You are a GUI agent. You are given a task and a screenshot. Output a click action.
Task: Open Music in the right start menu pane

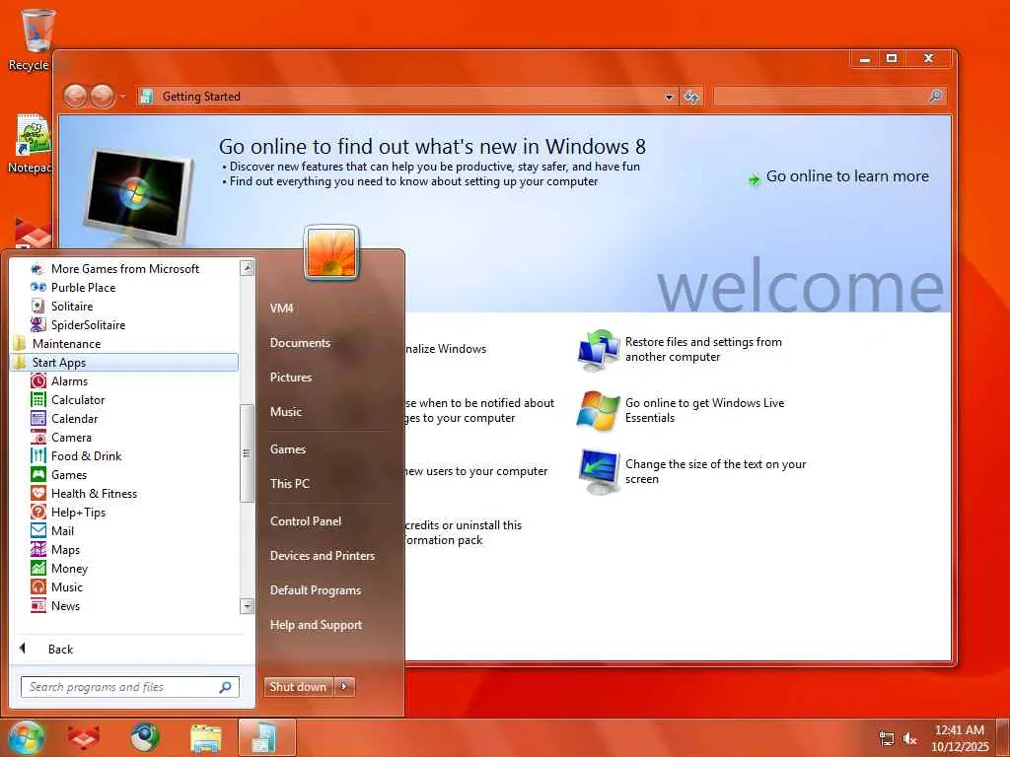click(x=286, y=411)
